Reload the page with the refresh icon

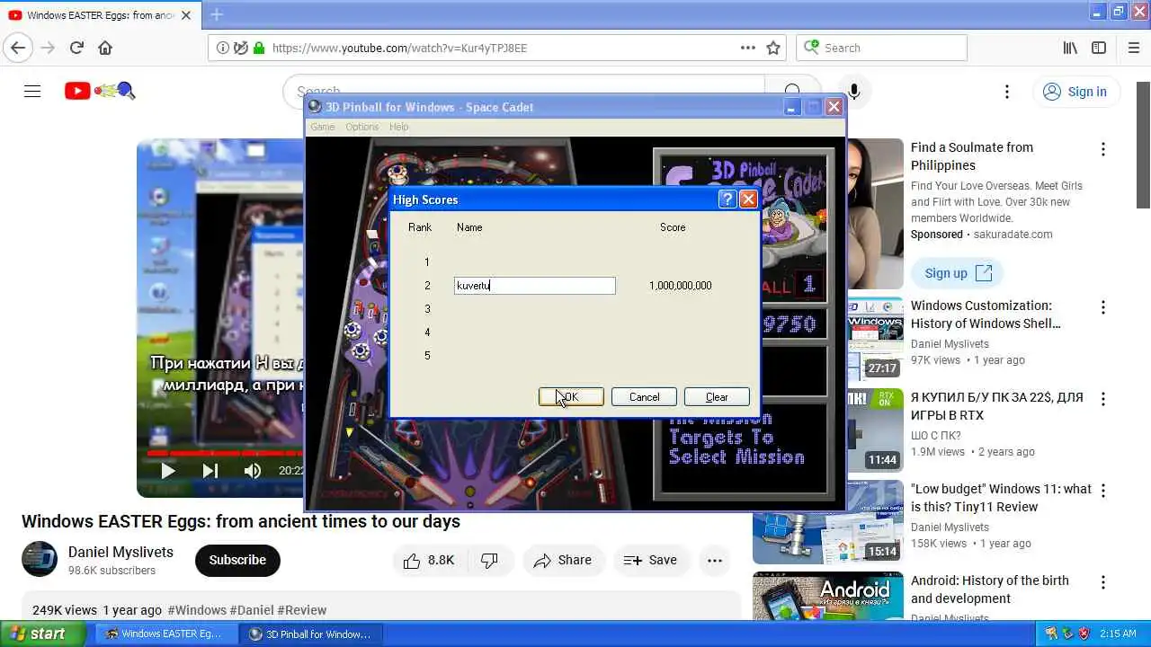point(76,48)
